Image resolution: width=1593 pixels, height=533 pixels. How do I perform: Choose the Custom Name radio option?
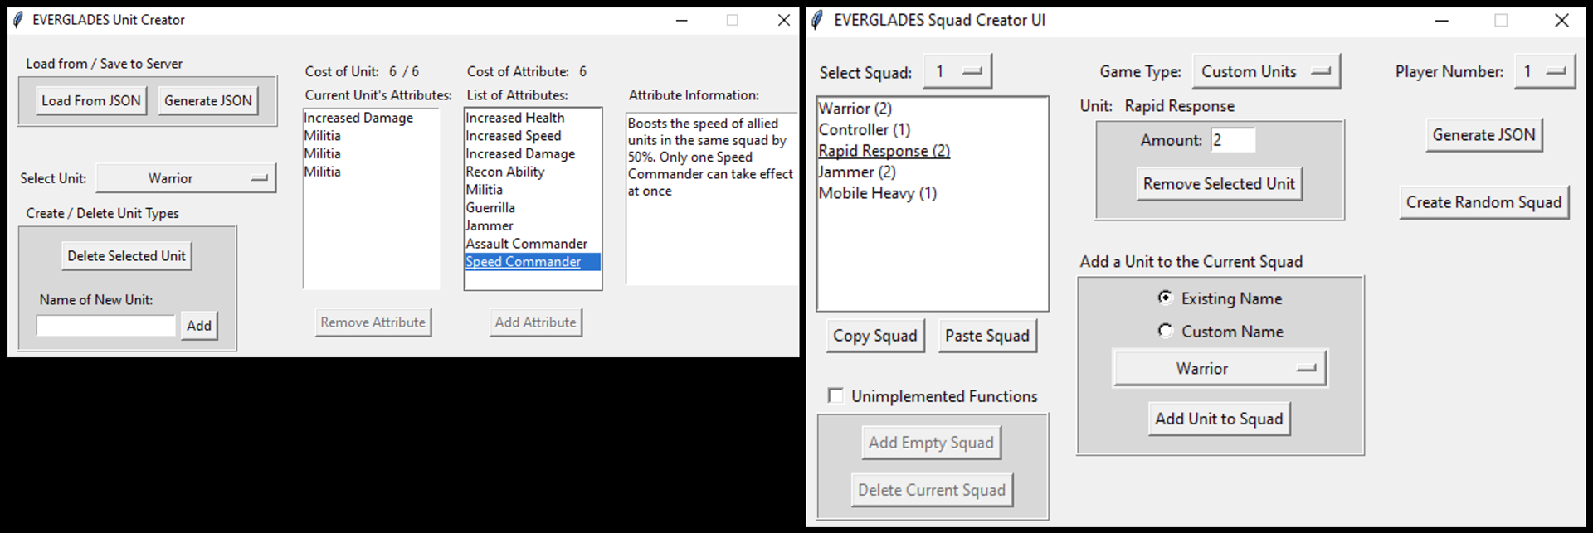(1165, 331)
